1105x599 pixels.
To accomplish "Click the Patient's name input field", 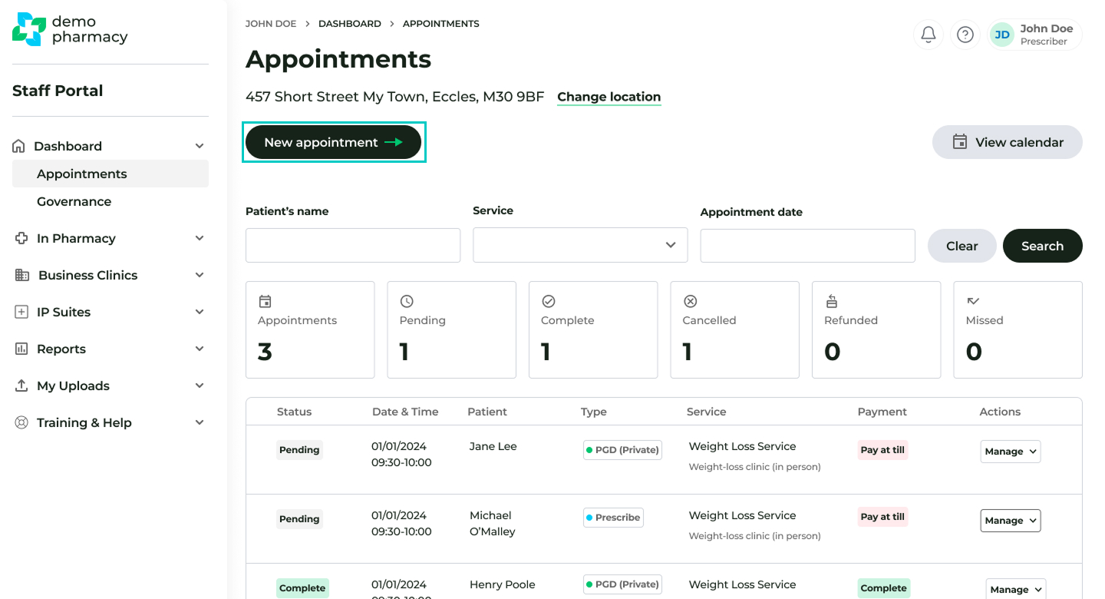I will (353, 245).
